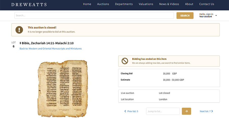Screen dimensions: 229x129
Task: Expand the account sign-in dropdown arrow
Action: (216, 16)
